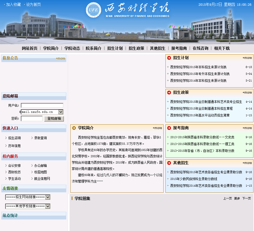Open 会议安排 campus service link
The image size is (254, 231).
(x=14, y=166)
